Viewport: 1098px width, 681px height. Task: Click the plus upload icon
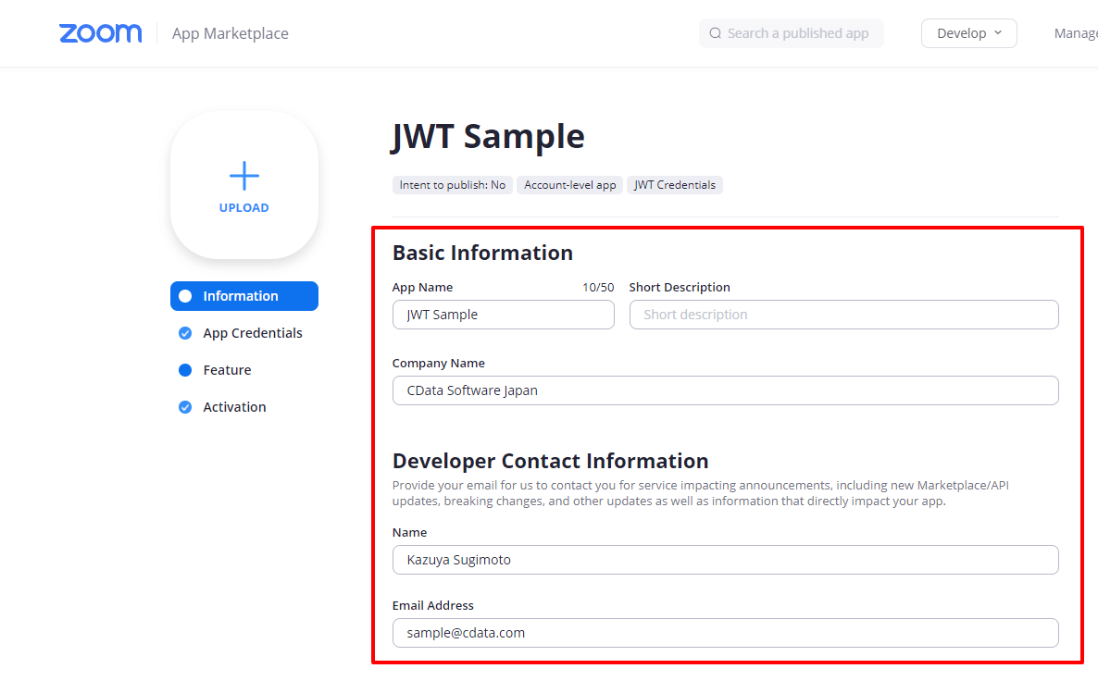[243, 176]
